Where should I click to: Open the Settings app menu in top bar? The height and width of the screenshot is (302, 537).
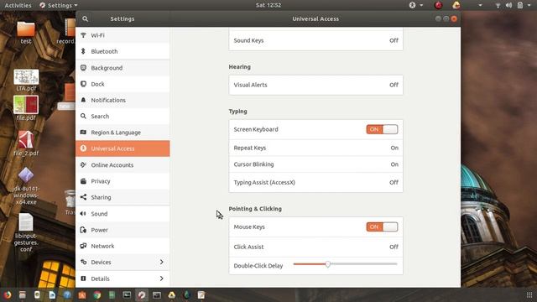(x=59, y=5)
